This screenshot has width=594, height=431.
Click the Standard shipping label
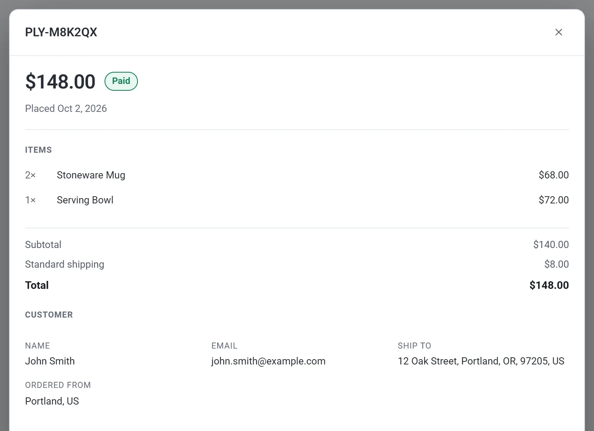click(x=64, y=264)
